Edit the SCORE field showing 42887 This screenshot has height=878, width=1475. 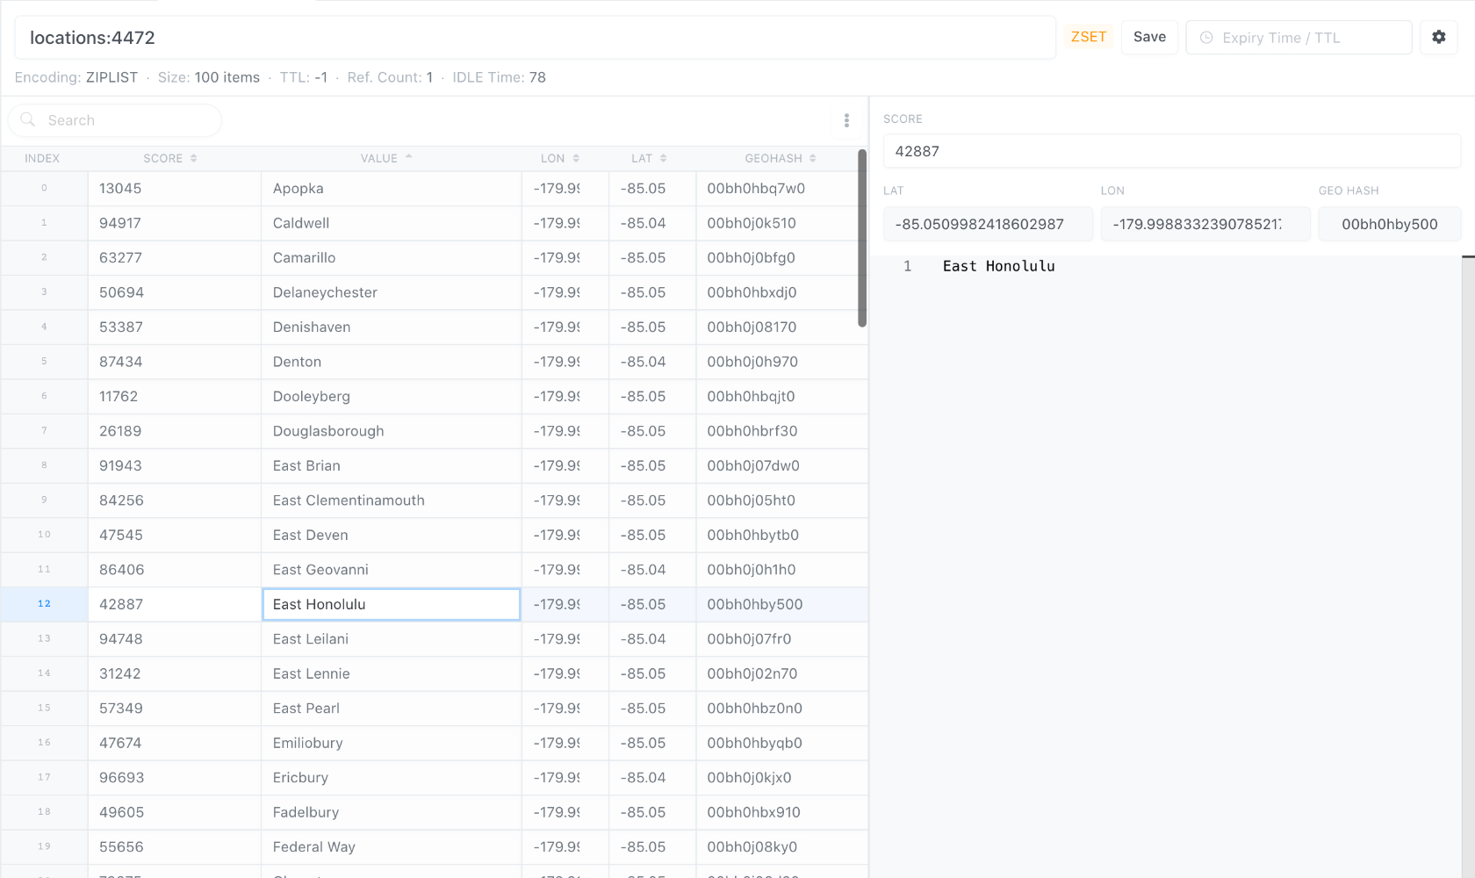pos(1171,151)
